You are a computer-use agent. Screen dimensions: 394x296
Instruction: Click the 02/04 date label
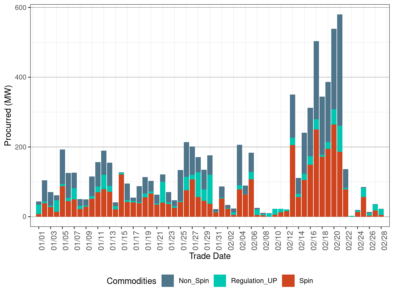[243, 241]
